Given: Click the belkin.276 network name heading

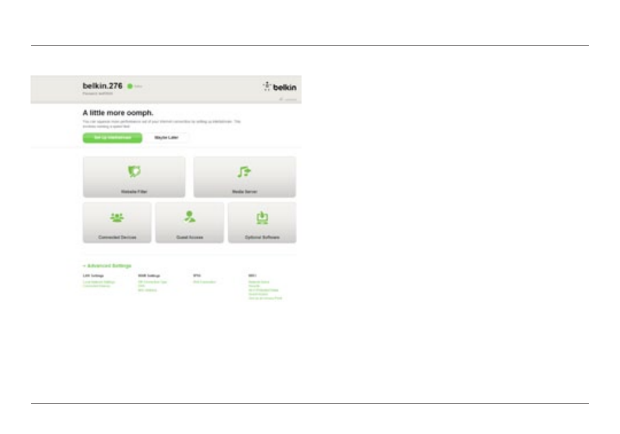Looking at the screenshot, I should click(103, 86).
